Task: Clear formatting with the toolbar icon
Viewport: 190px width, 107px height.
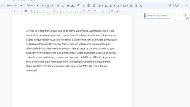Action: coord(141,6)
